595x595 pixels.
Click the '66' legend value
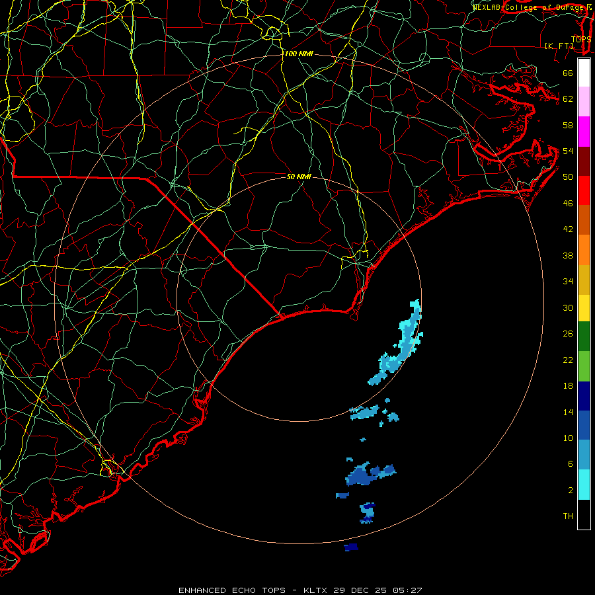(x=568, y=73)
